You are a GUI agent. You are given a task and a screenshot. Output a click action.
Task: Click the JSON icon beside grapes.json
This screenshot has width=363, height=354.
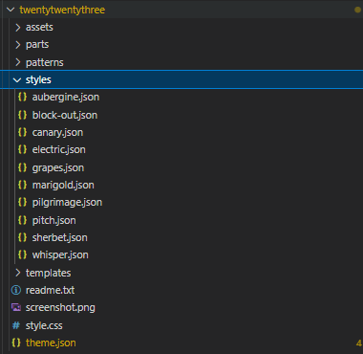[x=22, y=167]
